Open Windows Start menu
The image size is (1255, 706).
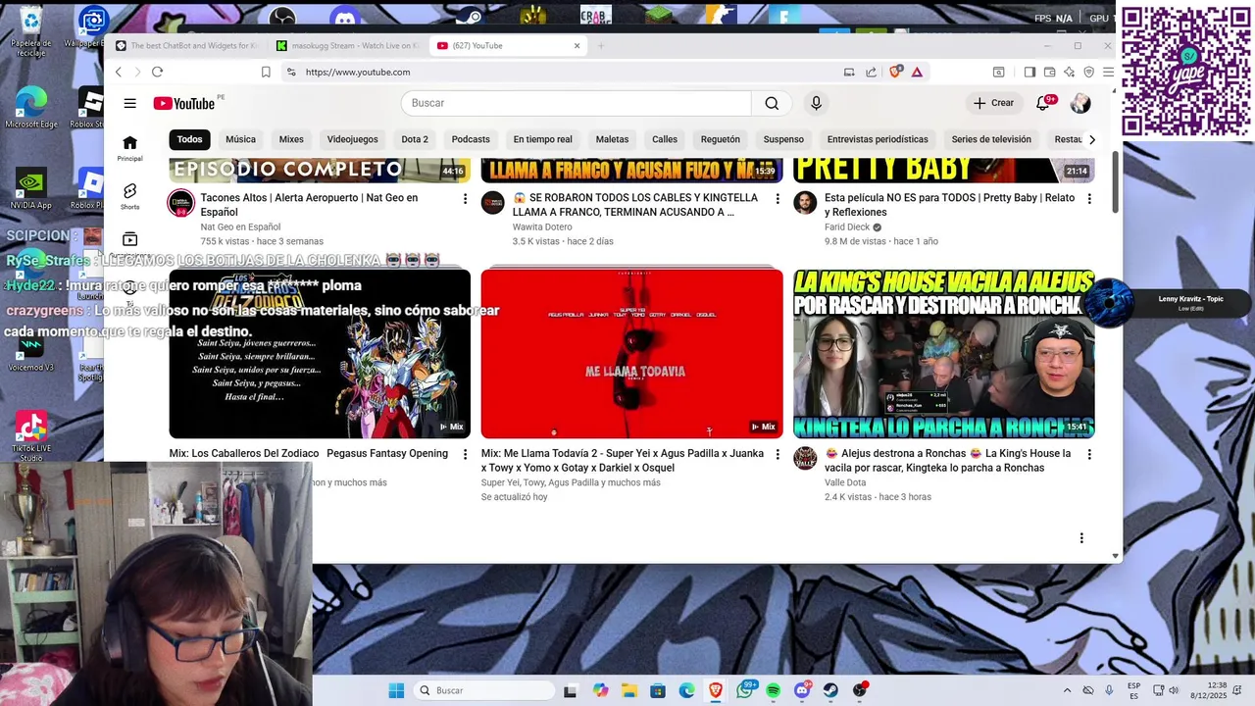pos(396,690)
